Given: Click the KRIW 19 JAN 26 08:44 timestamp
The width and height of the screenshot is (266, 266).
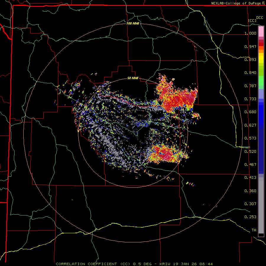Looking at the screenshot, I should coord(186,264).
